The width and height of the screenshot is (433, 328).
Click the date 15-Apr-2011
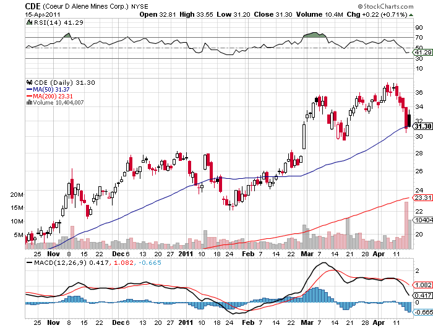click(43, 15)
